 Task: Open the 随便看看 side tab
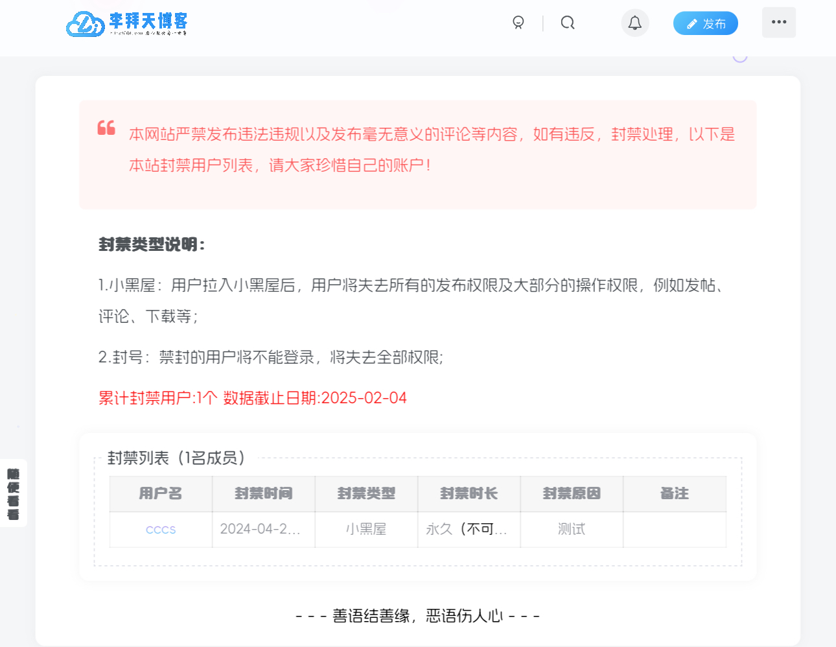(13, 494)
